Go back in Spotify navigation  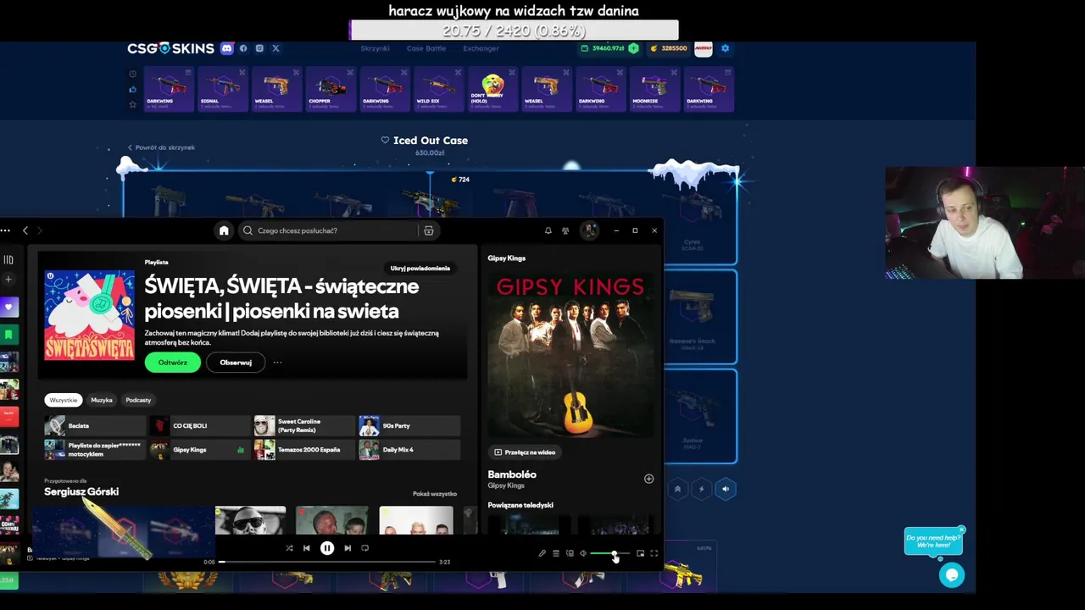click(25, 230)
